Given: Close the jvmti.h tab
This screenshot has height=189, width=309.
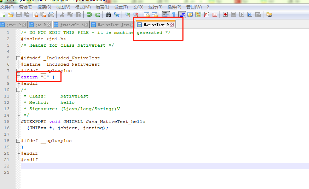Looking at the screenshot, I should [x=24, y=25].
